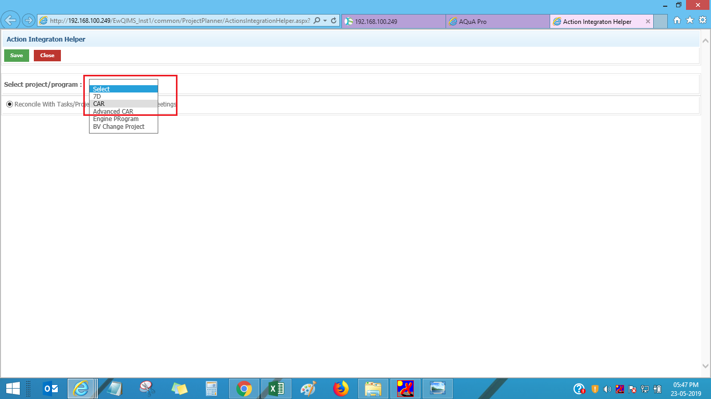The width and height of the screenshot is (711, 399).
Task: Go back with browser back arrow
Action: [10, 21]
